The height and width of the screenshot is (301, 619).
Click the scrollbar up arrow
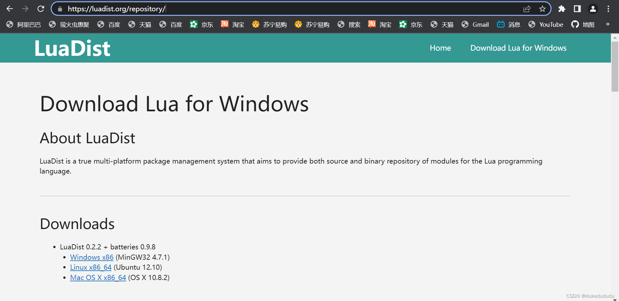click(x=615, y=37)
